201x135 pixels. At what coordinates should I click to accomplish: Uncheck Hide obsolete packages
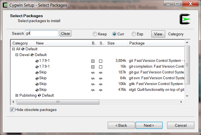12,110
